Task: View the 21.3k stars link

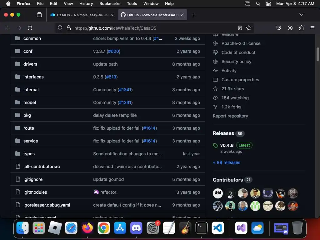Action: click(x=232, y=89)
